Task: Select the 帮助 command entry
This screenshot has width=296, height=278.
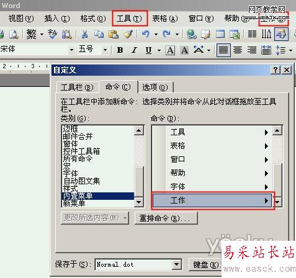Action: [x=212, y=173]
